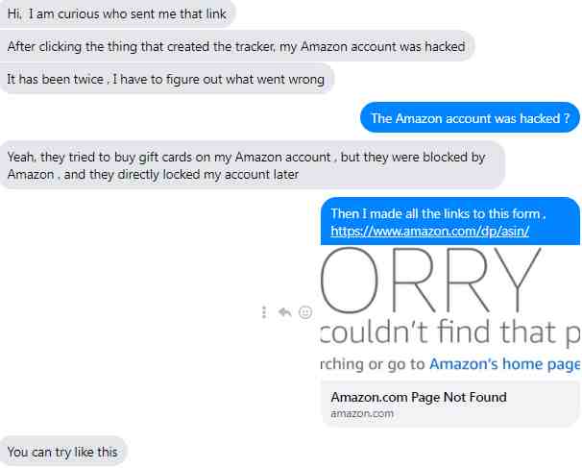
Task: Select the 'Yeah, they tried to buy gift cards' message
Action: coord(252,165)
